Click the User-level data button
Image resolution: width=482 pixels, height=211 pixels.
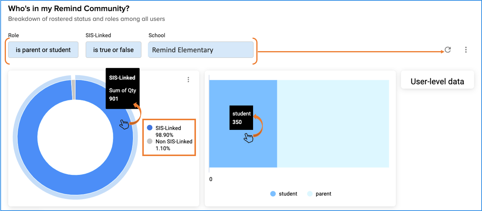pyautogui.click(x=437, y=81)
